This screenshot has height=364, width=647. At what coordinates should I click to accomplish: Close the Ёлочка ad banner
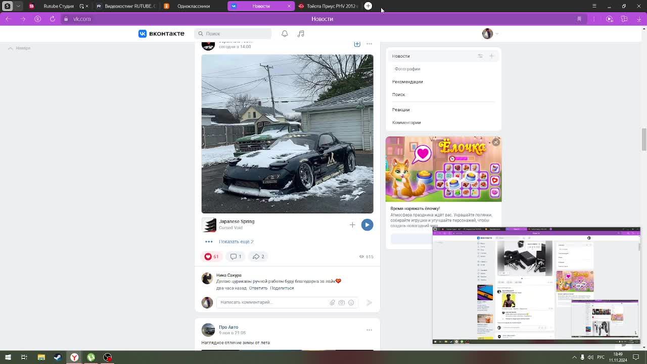(x=496, y=142)
